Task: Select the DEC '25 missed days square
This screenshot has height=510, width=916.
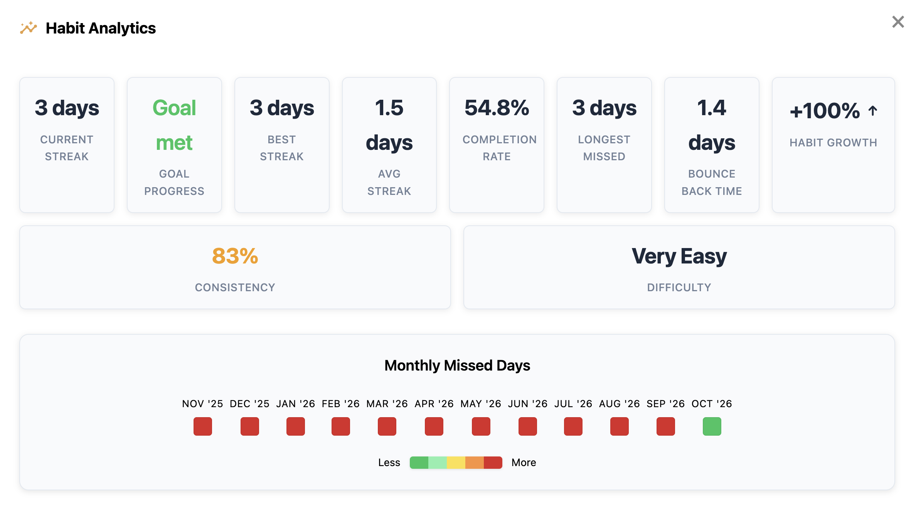Action: 250,426
